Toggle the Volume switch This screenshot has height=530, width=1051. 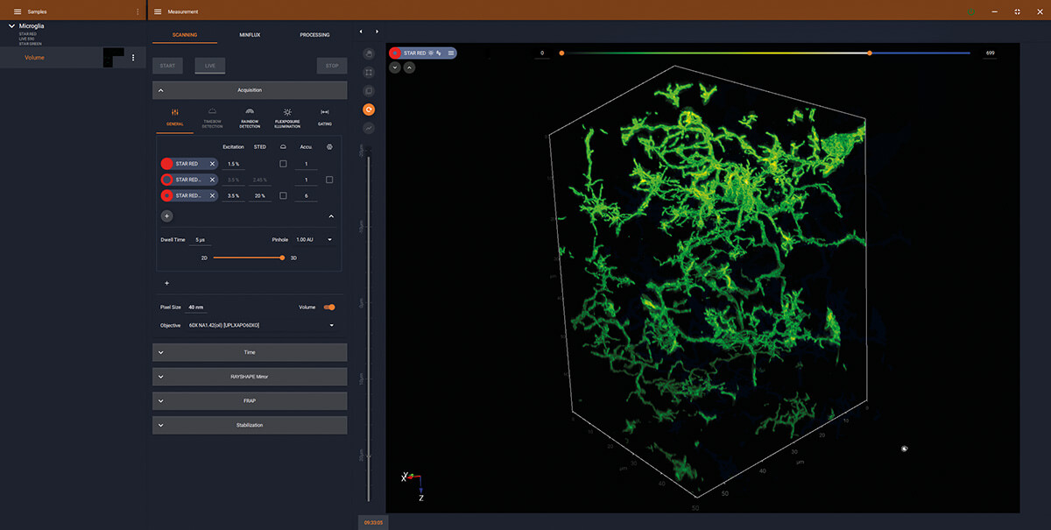click(x=329, y=307)
